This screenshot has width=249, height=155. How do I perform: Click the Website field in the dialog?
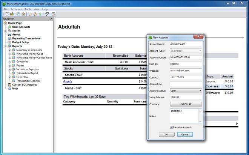pyautogui.click(x=186, y=71)
